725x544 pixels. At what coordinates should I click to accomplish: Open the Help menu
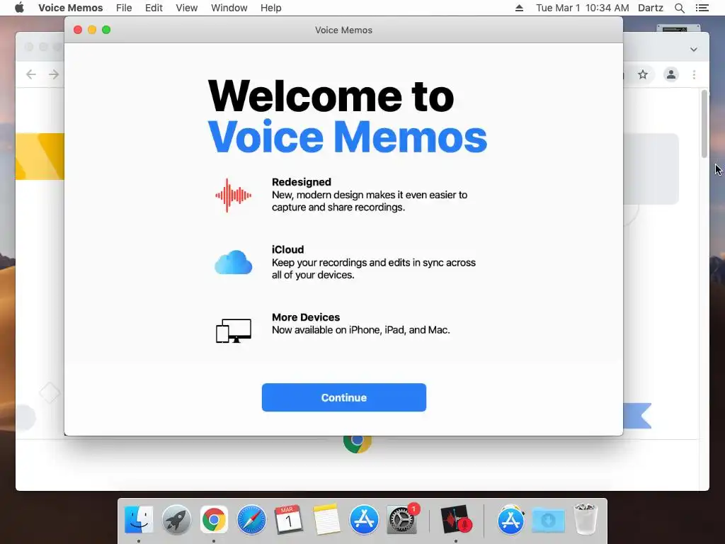270,8
